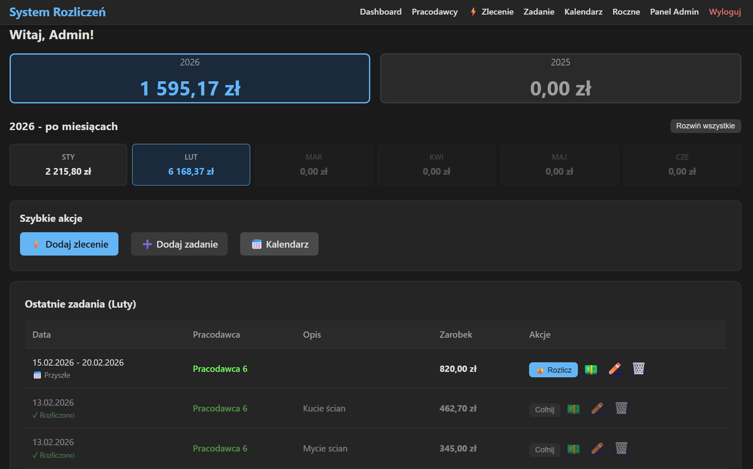
Task: Settle the 820,00 zł task with Rozlicz
Action: 553,370
